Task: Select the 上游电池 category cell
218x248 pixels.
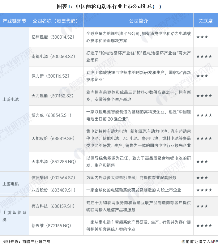Action: pyautogui.click(x=11, y=99)
